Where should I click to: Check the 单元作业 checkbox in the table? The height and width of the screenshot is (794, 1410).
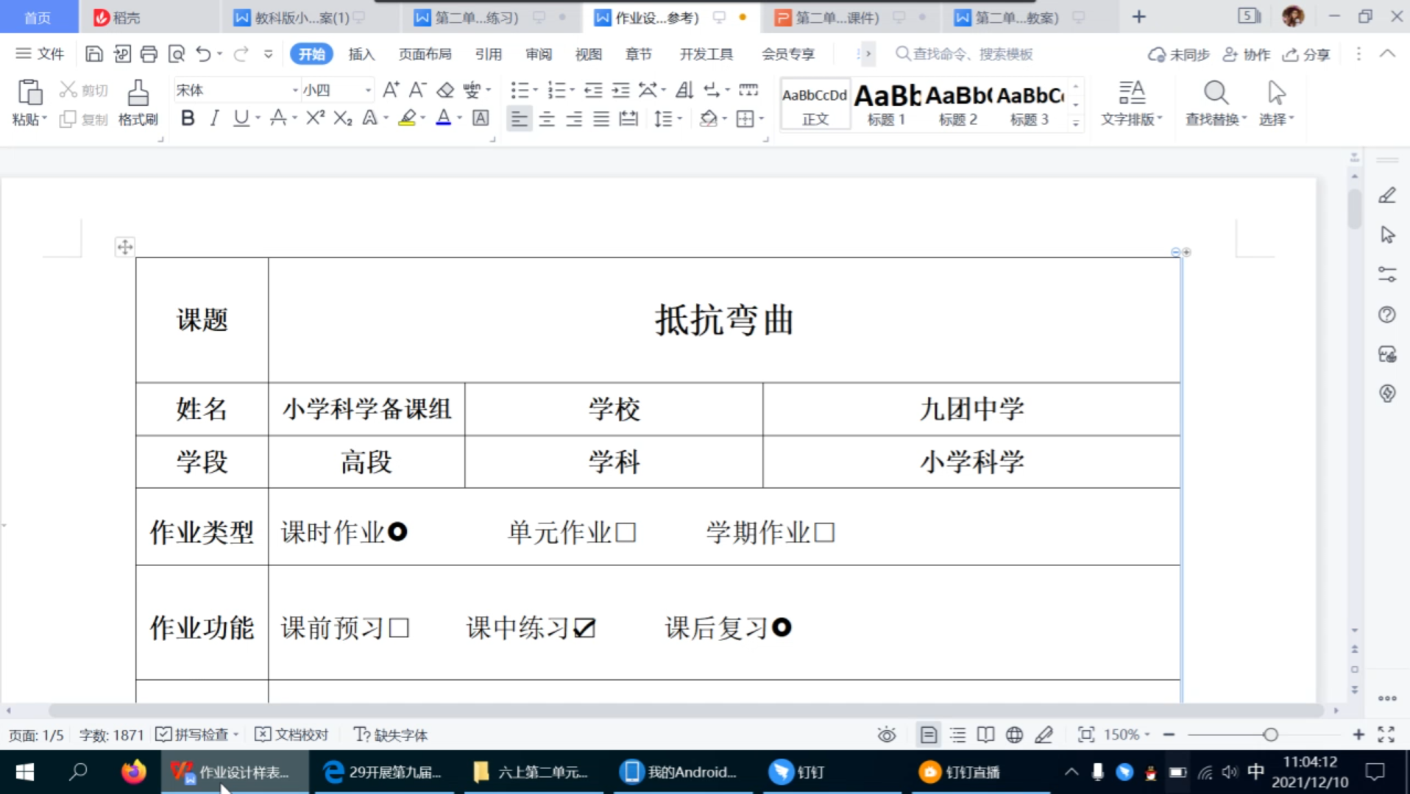[625, 532]
